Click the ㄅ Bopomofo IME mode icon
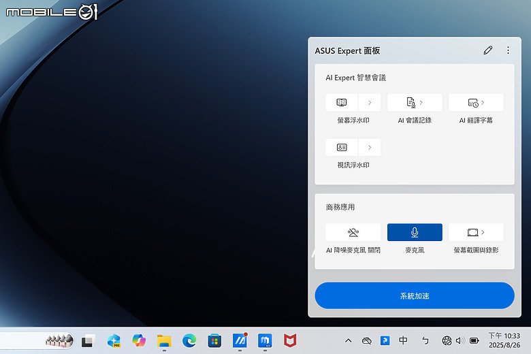531x354 pixels. tap(425, 340)
